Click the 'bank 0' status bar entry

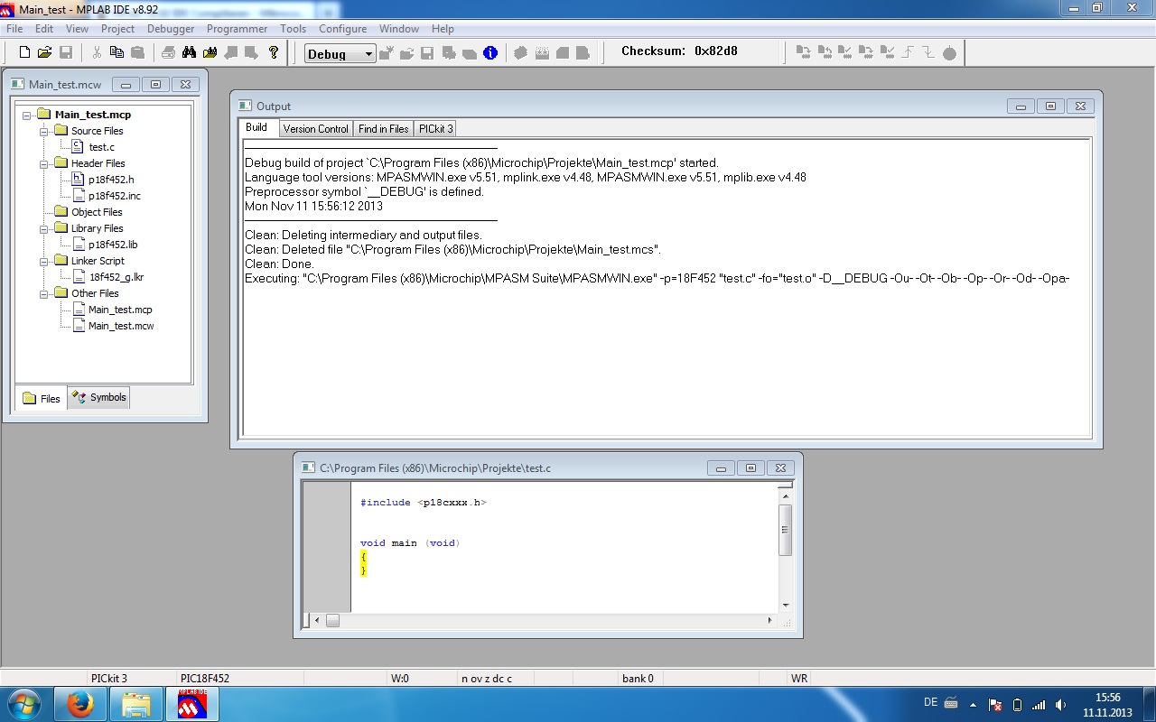click(638, 678)
